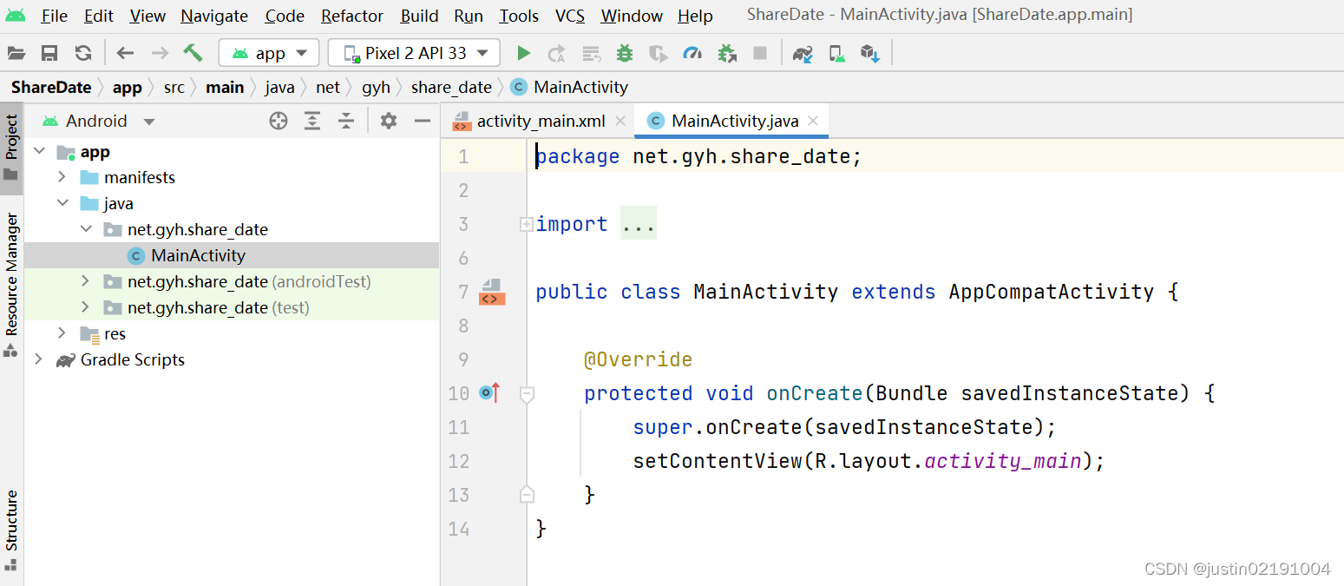
Task: Expand net.gyh.share_date (test) package
Action: click(85, 307)
